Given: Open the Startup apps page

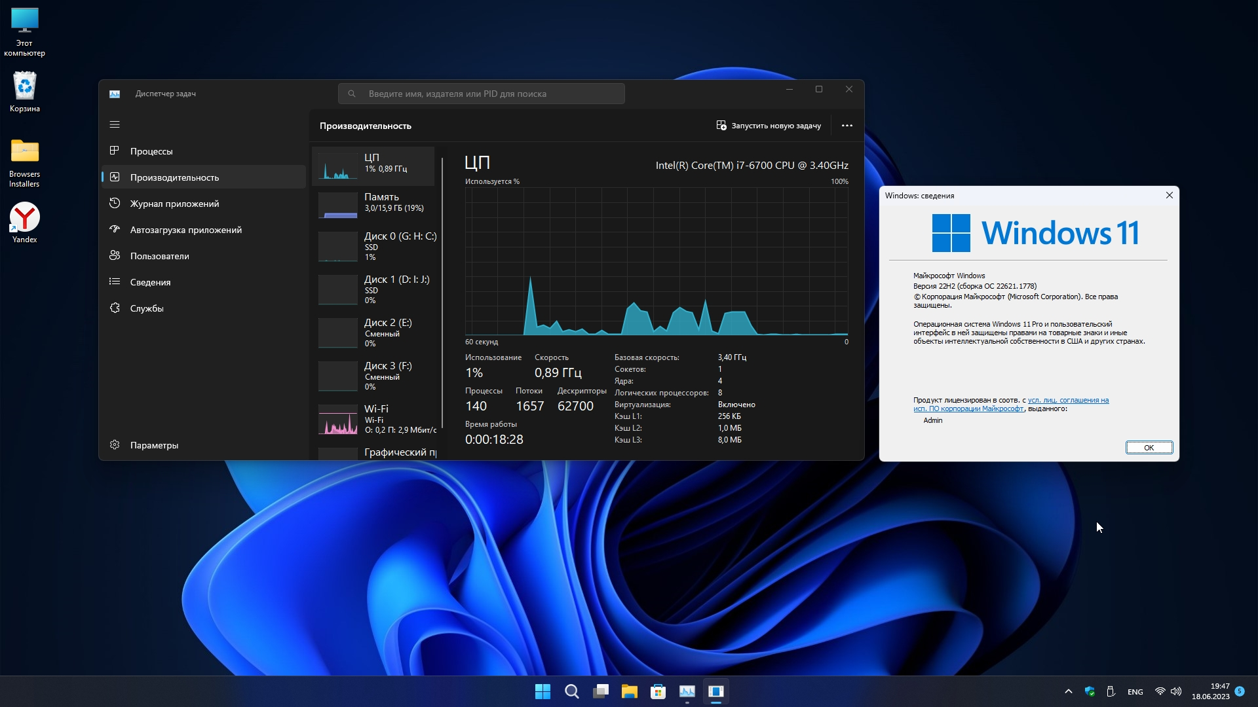Looking at the screenshot, I should pyautogui.click(x=185, y=230).
